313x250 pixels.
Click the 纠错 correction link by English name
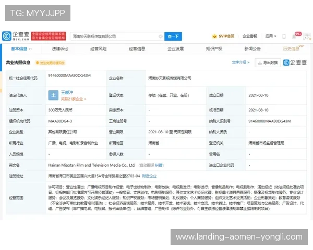click(159, 165)
